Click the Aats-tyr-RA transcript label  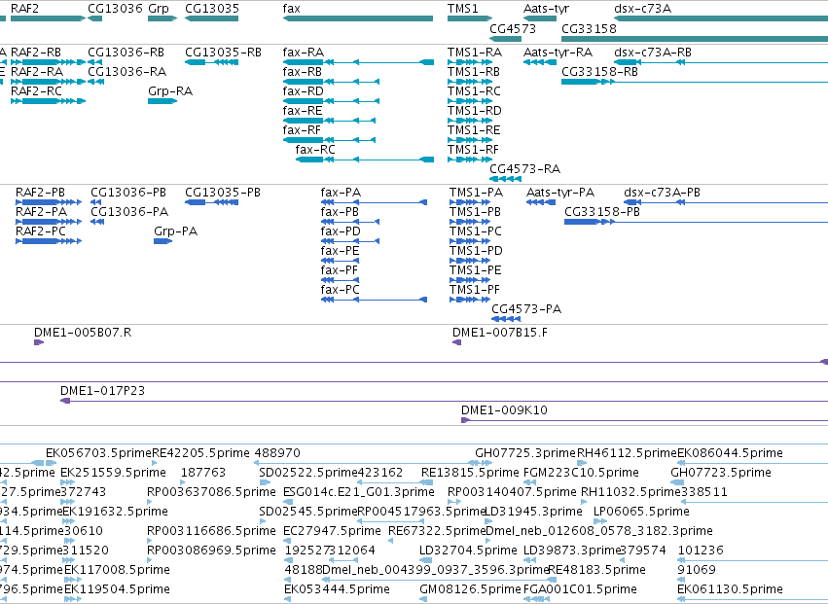click(558, 53)
